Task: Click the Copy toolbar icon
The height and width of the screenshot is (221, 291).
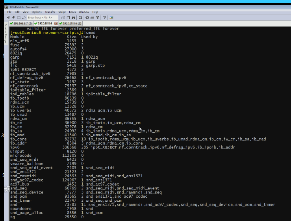Action: click(63, 18)
